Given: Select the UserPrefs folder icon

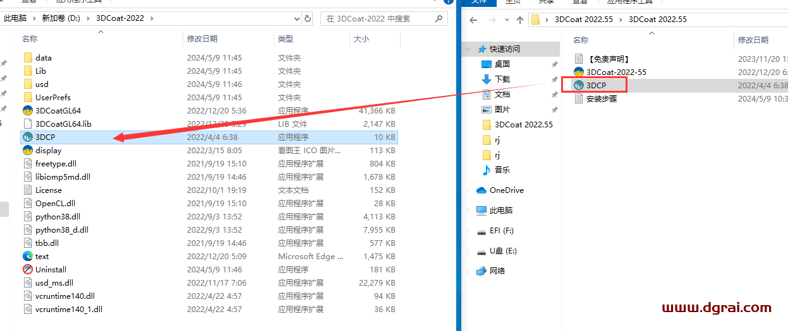Looking at the screenshot, I should point(28,97).
